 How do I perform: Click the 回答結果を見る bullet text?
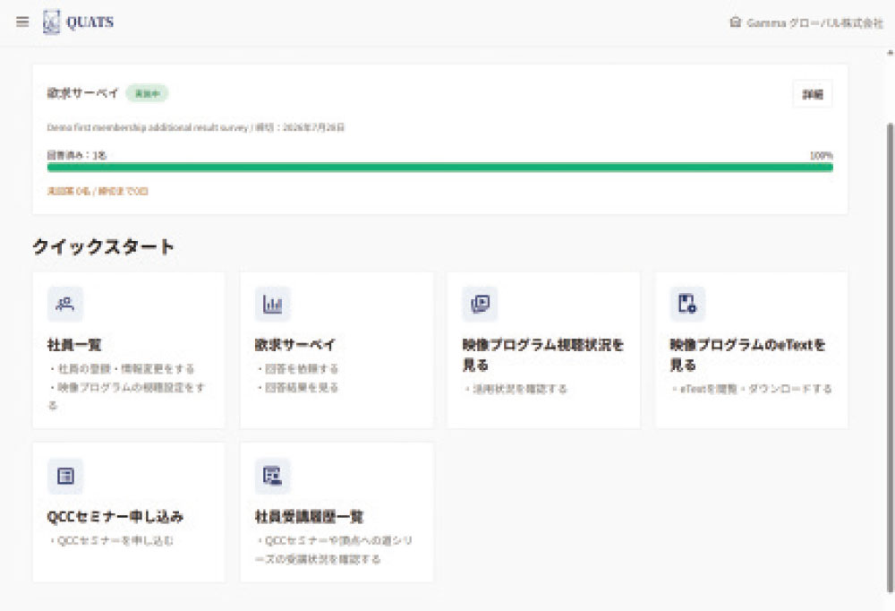tap(297, 388)
